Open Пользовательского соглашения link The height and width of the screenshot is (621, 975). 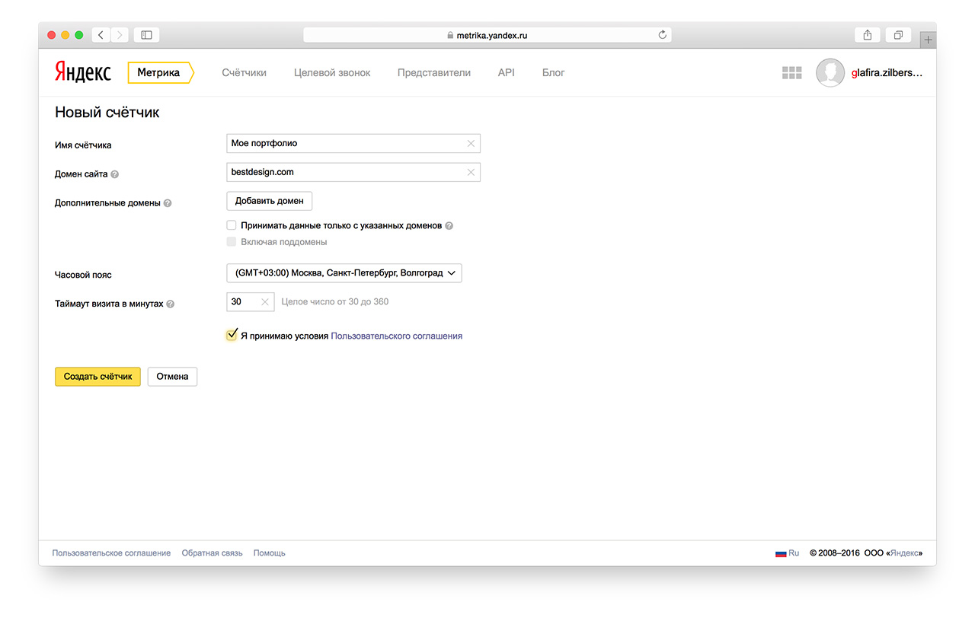pos(396,336)
